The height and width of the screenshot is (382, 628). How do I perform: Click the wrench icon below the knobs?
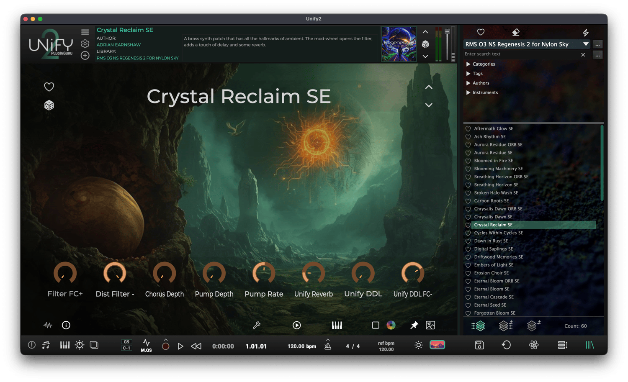pyautogui.click(x=257, y=325)
